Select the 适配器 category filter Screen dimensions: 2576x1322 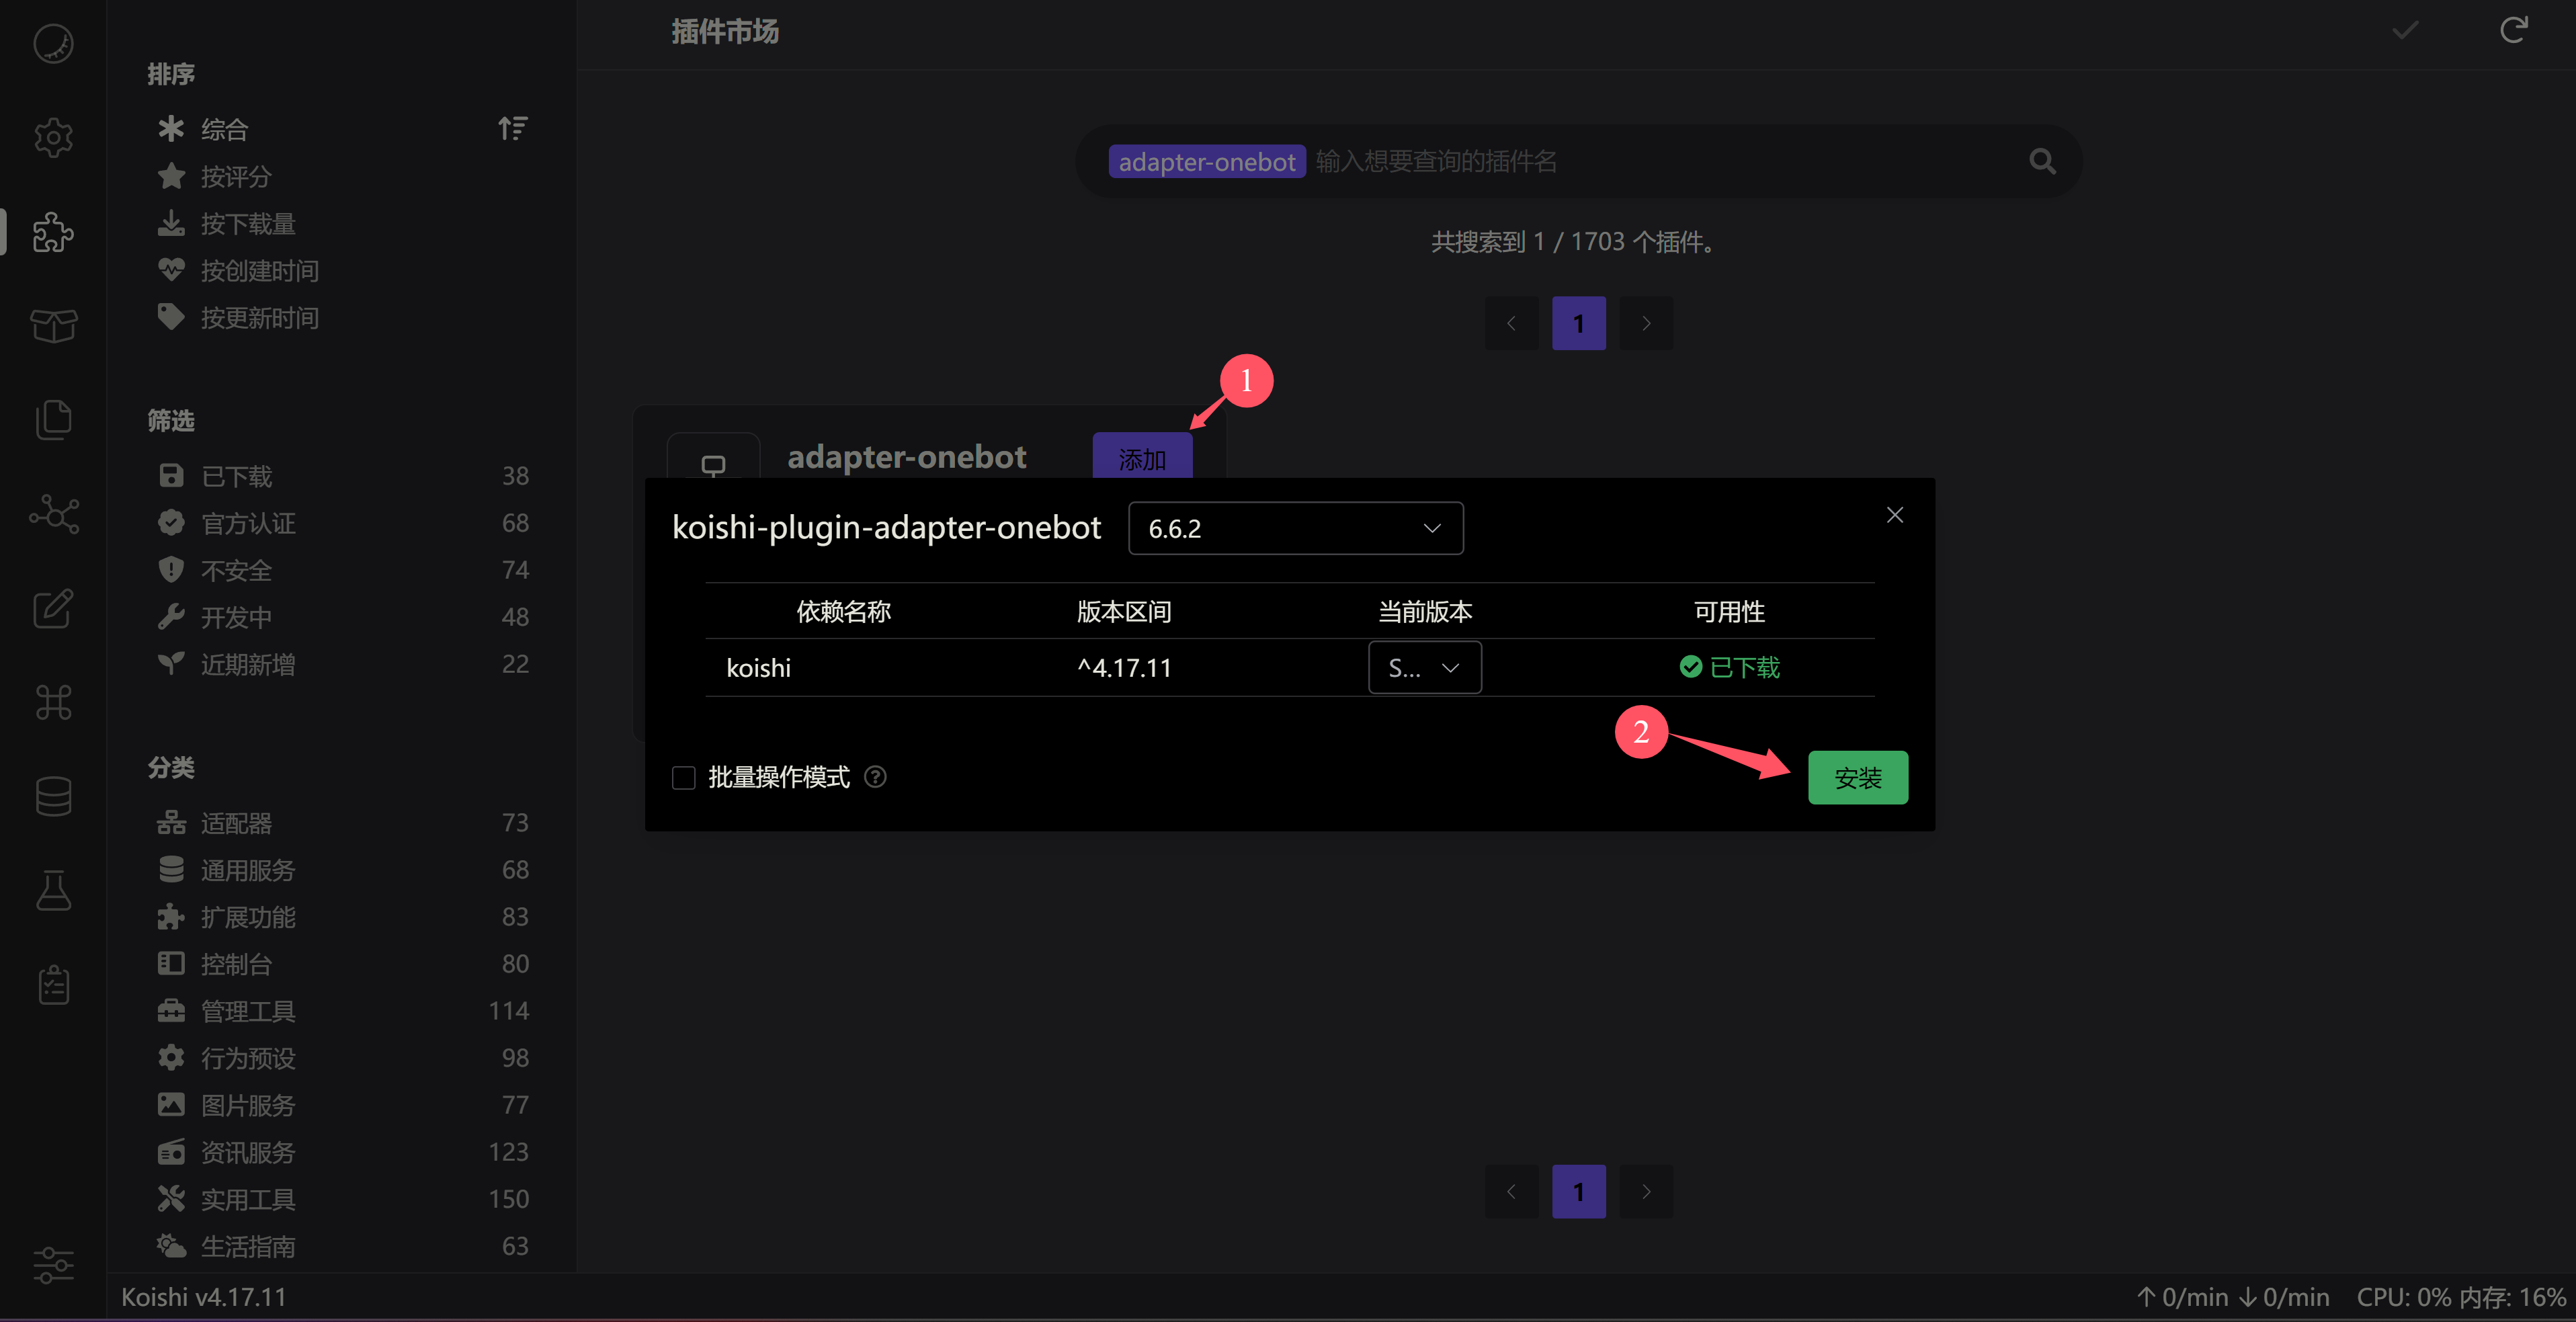pyautogui.click(x=236, y=823)
